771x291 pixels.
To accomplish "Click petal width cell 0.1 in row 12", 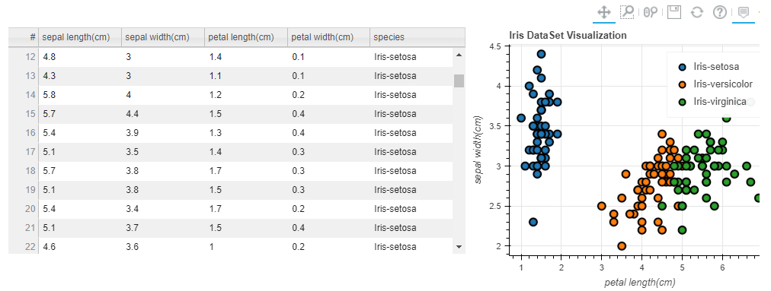I will [x=329, y=57].
